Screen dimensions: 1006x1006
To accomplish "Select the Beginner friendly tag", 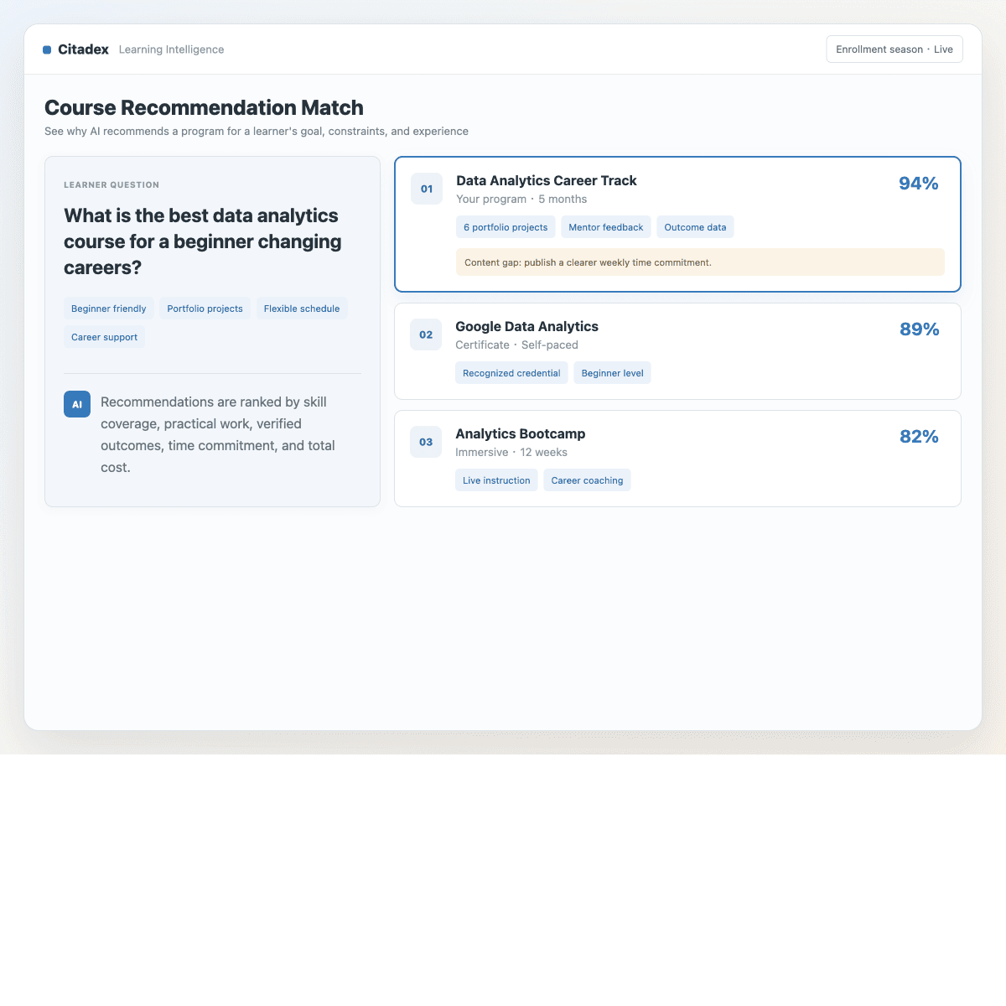I will [x=109, y=309].
